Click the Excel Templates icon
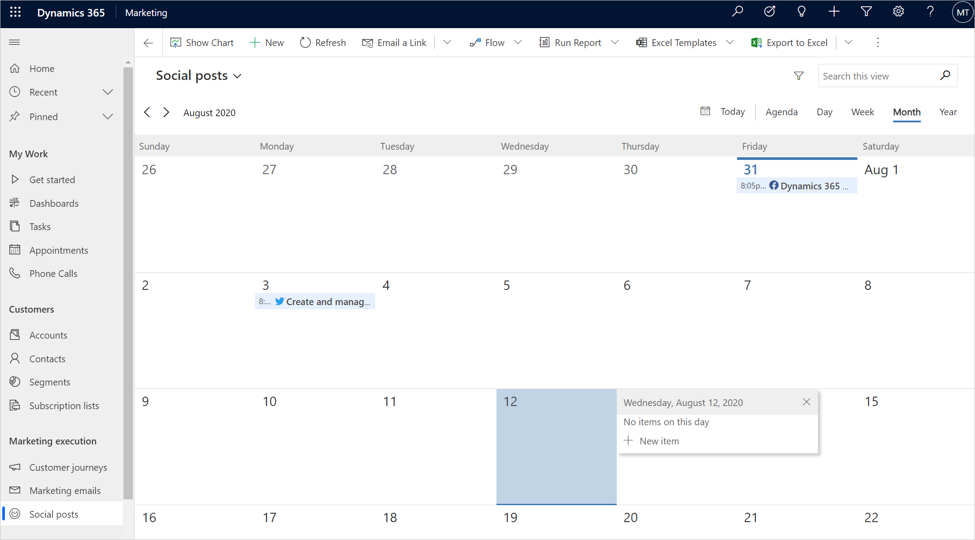The image size is (975, 540). click(x=643, y=42)
